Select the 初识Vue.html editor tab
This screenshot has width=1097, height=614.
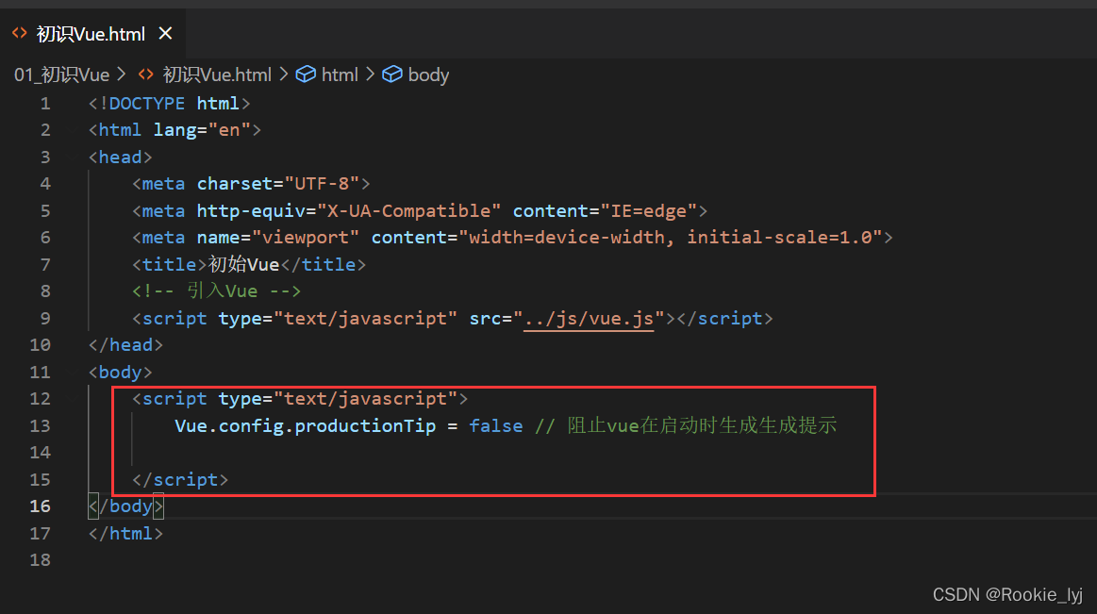[92, 34]
